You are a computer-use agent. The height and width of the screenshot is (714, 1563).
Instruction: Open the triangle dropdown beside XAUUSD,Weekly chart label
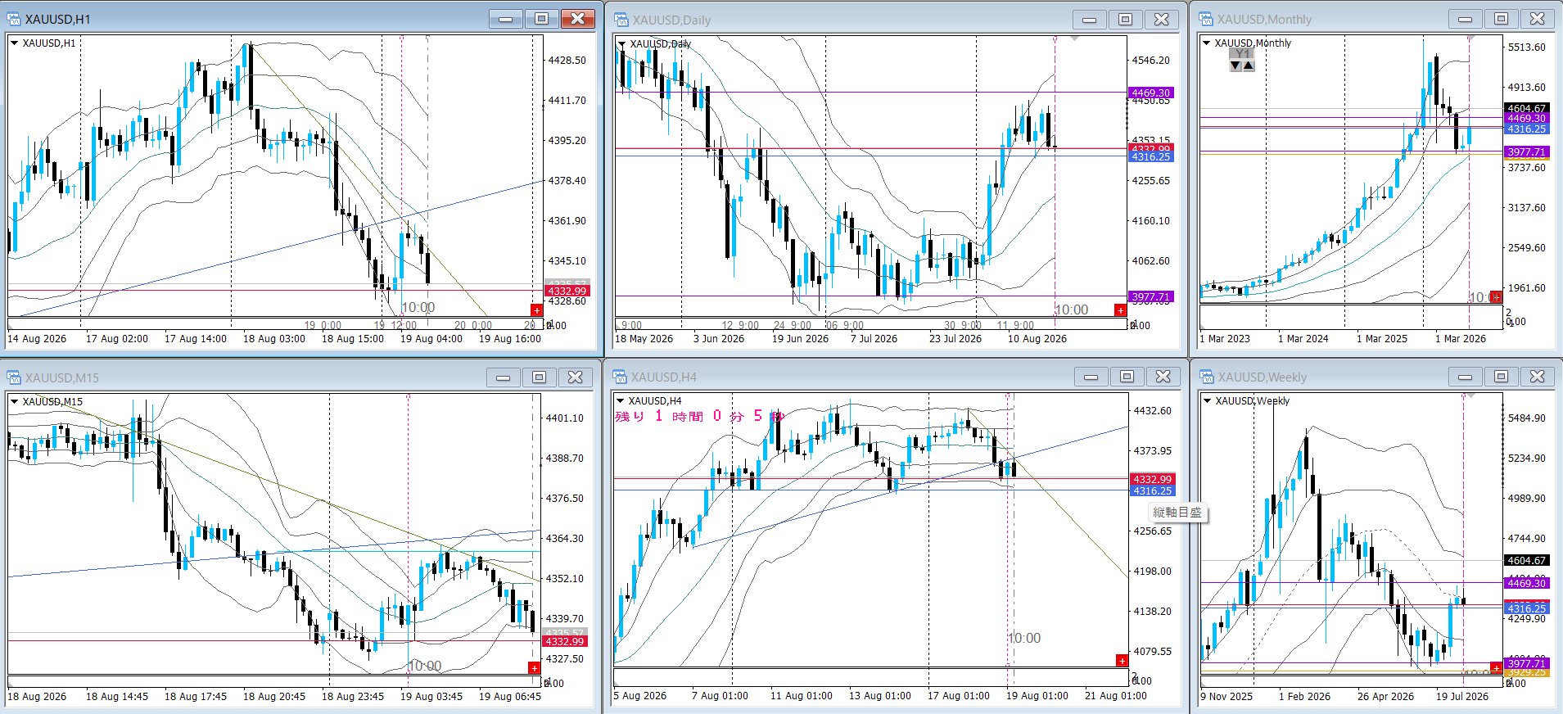pos(1208,401)
